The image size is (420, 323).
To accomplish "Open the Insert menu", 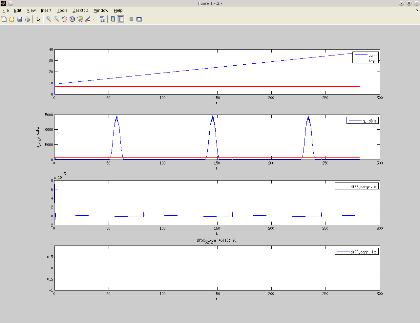I will 46,11.
